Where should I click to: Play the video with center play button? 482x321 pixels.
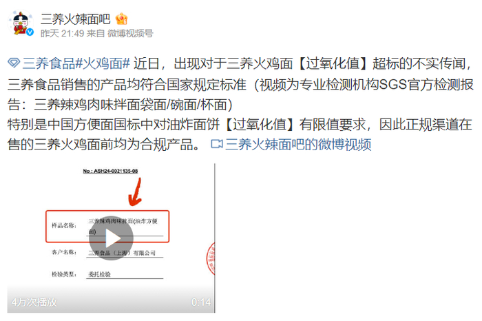(112, 238)
